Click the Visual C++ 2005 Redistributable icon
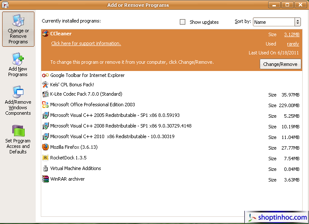309x224 pixels. (x=45, y=115)
